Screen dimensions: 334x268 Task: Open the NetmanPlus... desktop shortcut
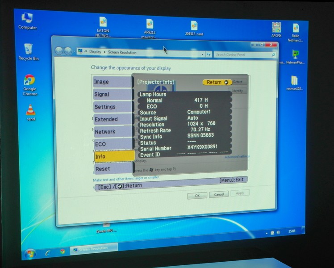pos(295,57)
